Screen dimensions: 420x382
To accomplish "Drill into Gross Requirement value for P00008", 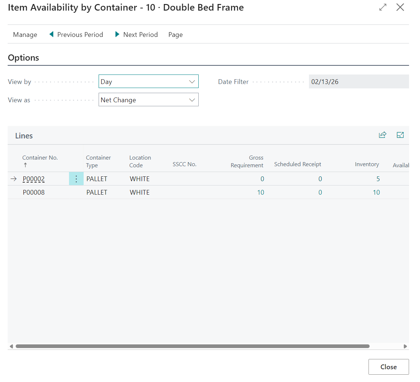I will 260,192.
